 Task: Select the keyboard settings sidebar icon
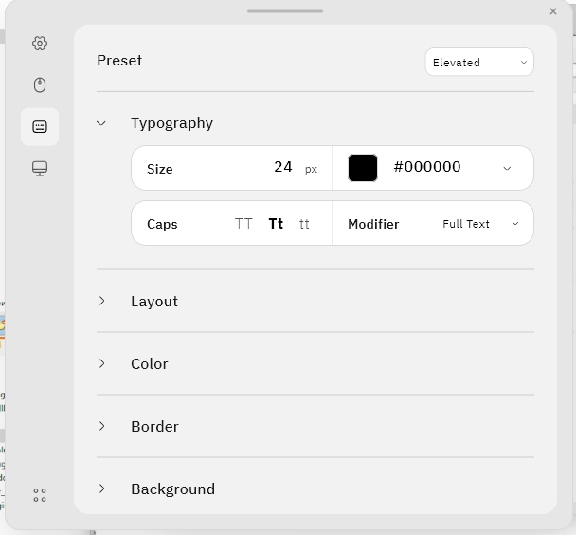tap(40, 127)
